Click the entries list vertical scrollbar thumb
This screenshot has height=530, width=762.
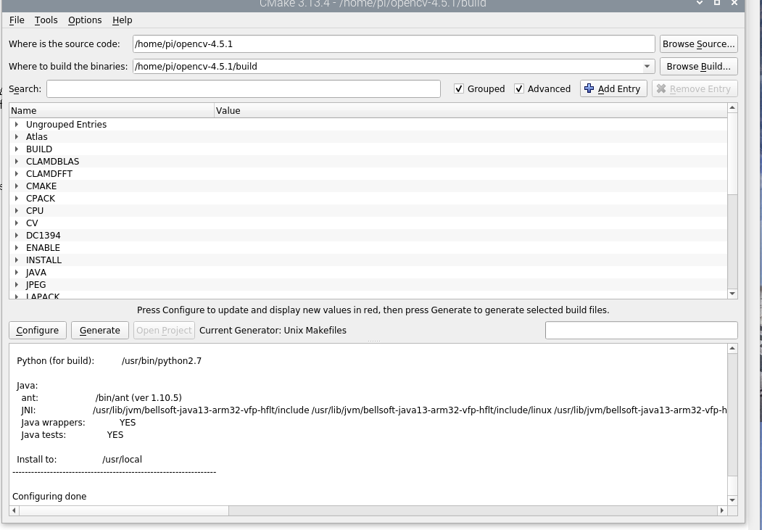click(732, 154)
